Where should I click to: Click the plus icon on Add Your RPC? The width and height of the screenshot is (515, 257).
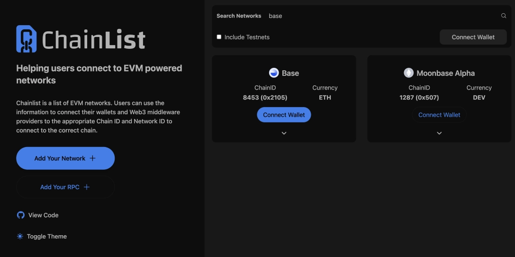(x=86, y=187)
